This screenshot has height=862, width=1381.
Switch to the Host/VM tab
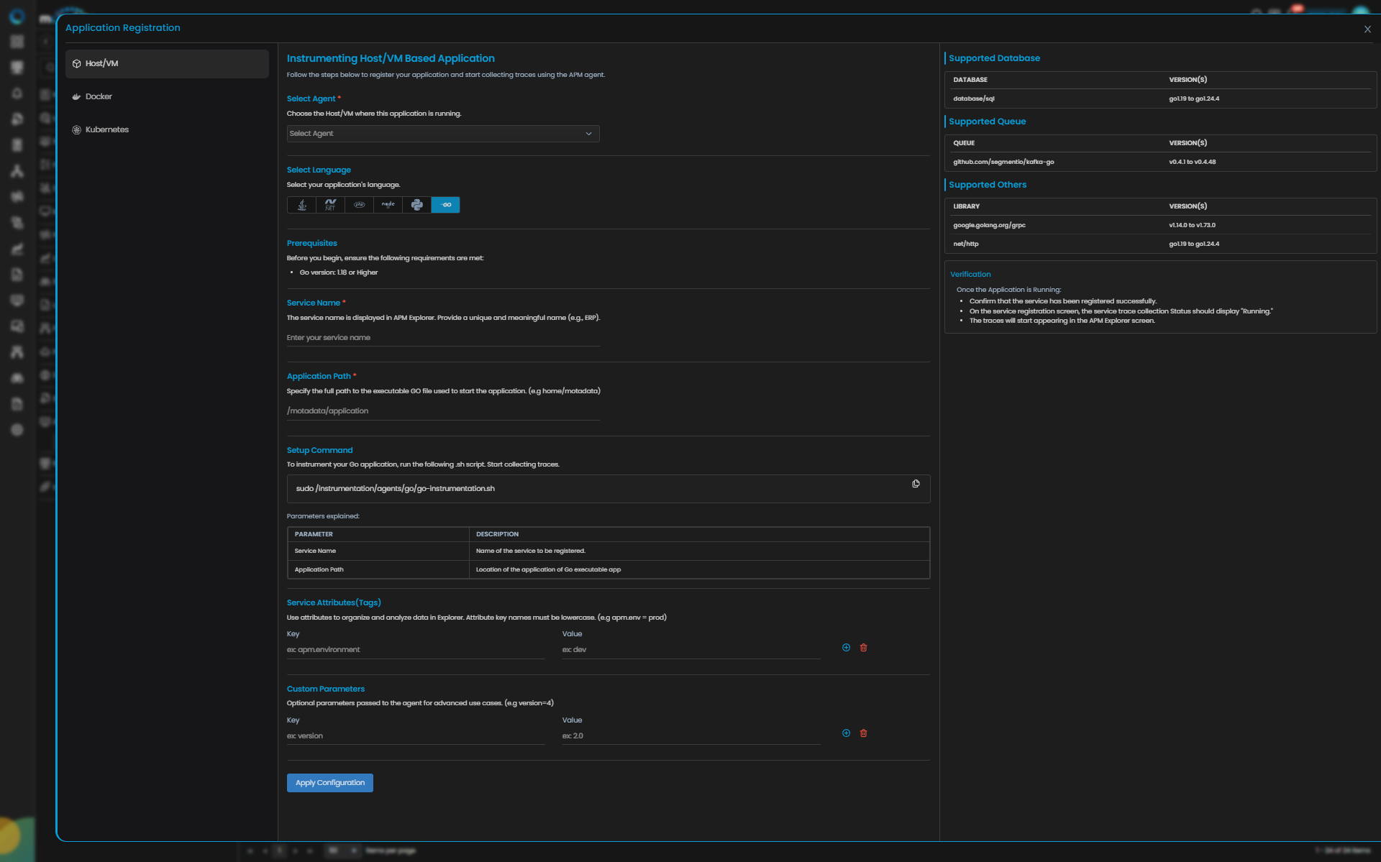pyautogui.click(x=167, y=64)
